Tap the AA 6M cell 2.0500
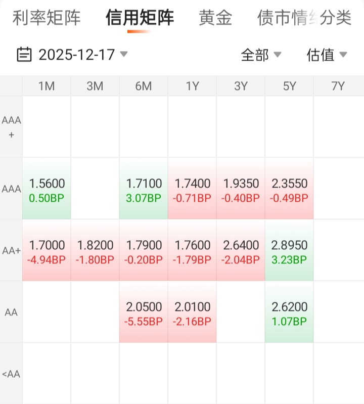This screenshot has width=364, height=404. point(144,313)
